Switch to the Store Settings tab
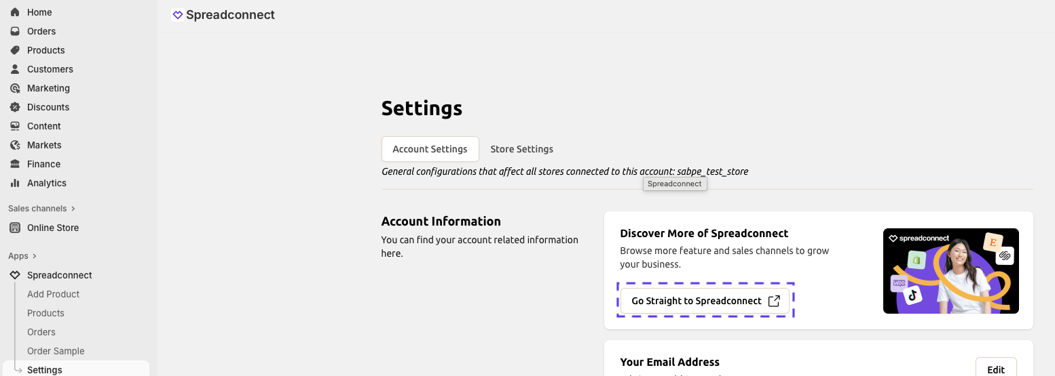The height and width of the screenshot is (376, 1055). click(x=522, y=149)
